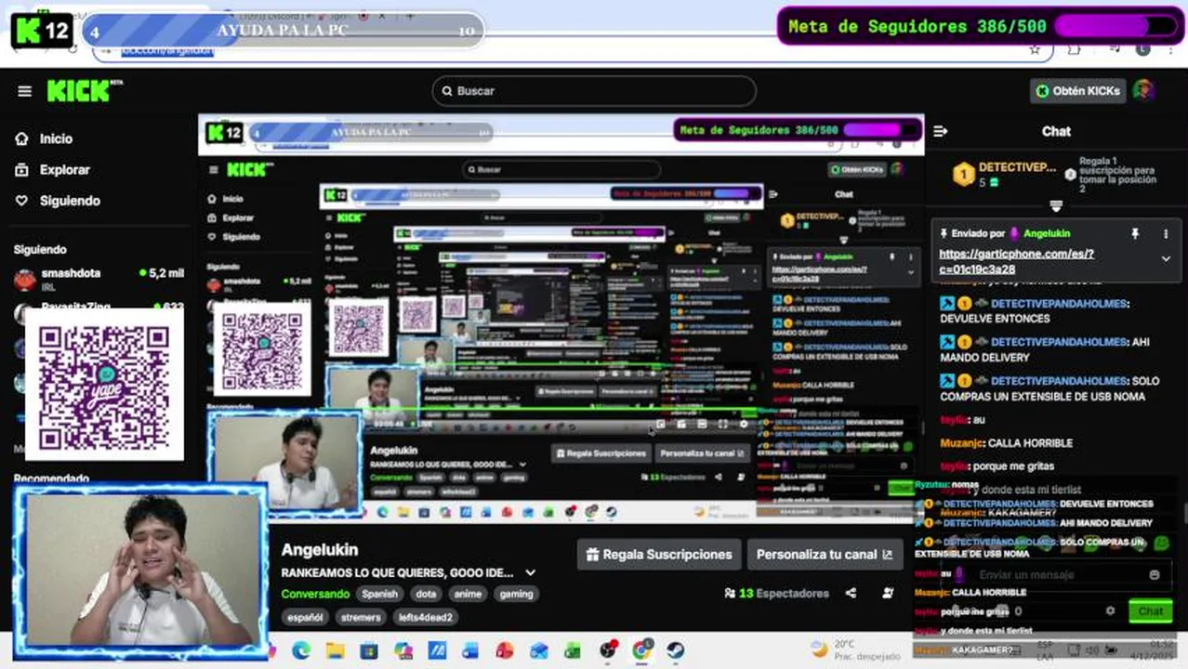The width and height of the screenshot is (1188, 669).
Task: Click the Personaliza tu canal button
Action: point(825,555)
